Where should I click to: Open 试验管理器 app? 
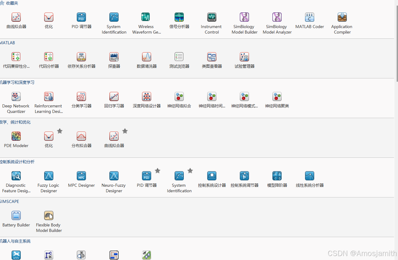244,60
